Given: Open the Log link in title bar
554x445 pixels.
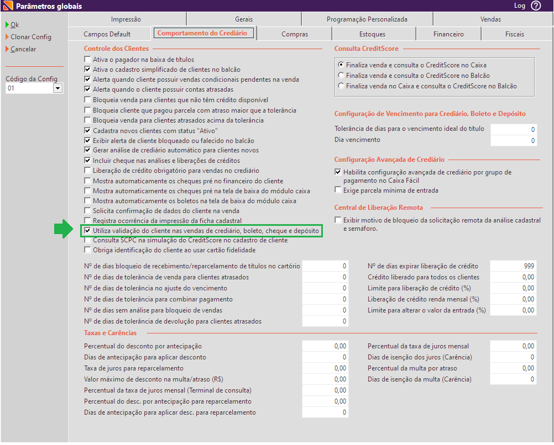Looking at the screenshot, I should coord(519,6).
